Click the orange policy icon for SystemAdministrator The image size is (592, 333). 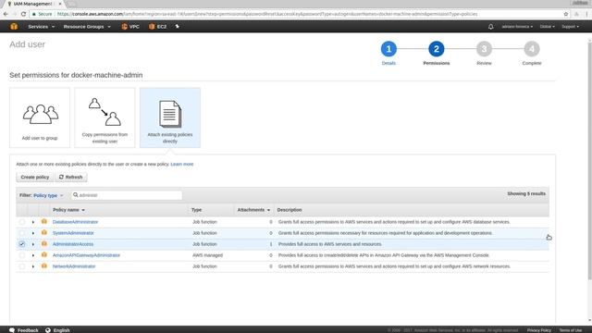[44, 232]
